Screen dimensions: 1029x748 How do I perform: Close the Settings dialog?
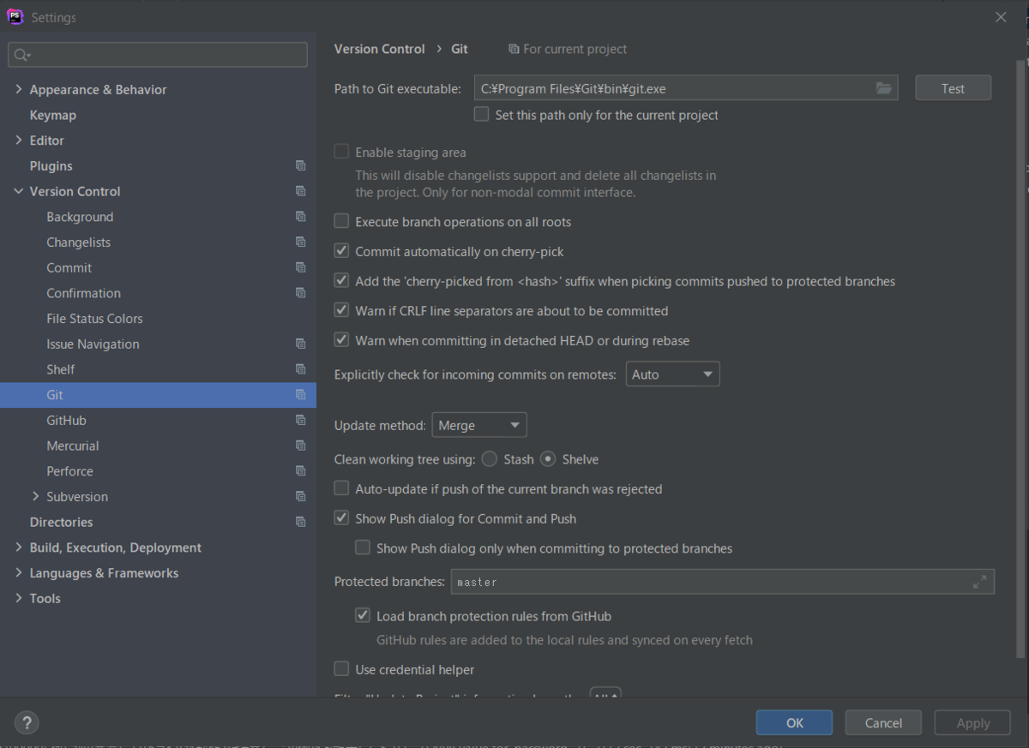[x=1001, y=16]
